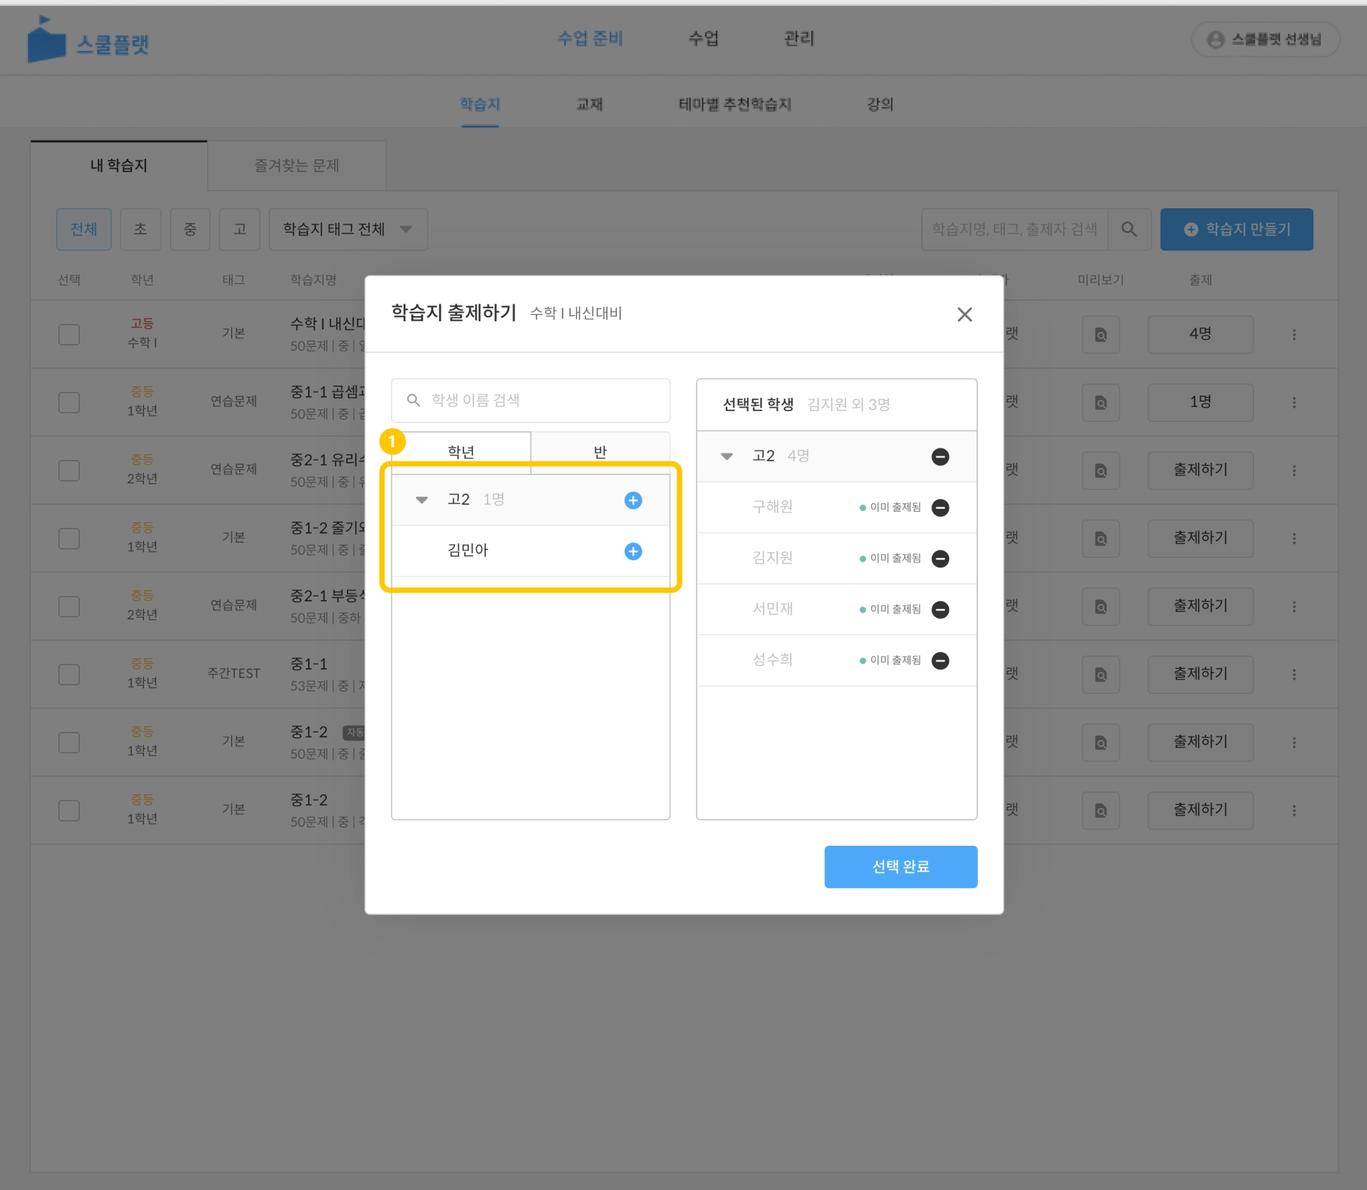Collapse the selected 고2 4명 group
Viewport: 1367px width, 1190px height.
726,457
